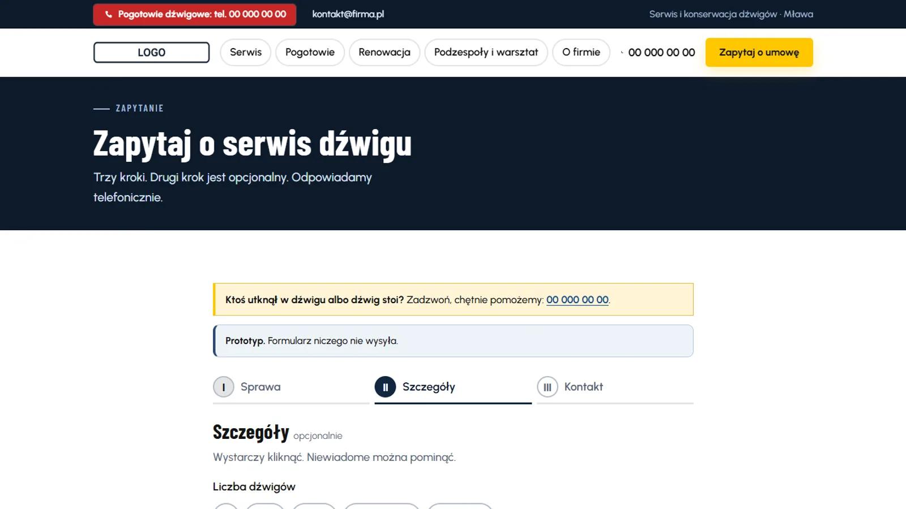
Task: Click the "Prototyp. Formularz niczego nie wysyła." notice
Action: point(453,341)
